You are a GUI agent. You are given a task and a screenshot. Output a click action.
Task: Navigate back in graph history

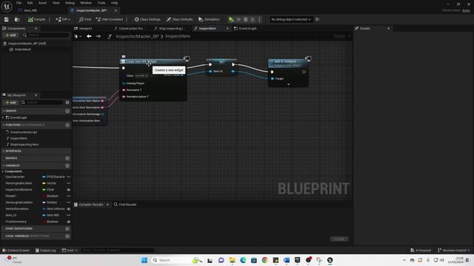[x=89, y=36]
